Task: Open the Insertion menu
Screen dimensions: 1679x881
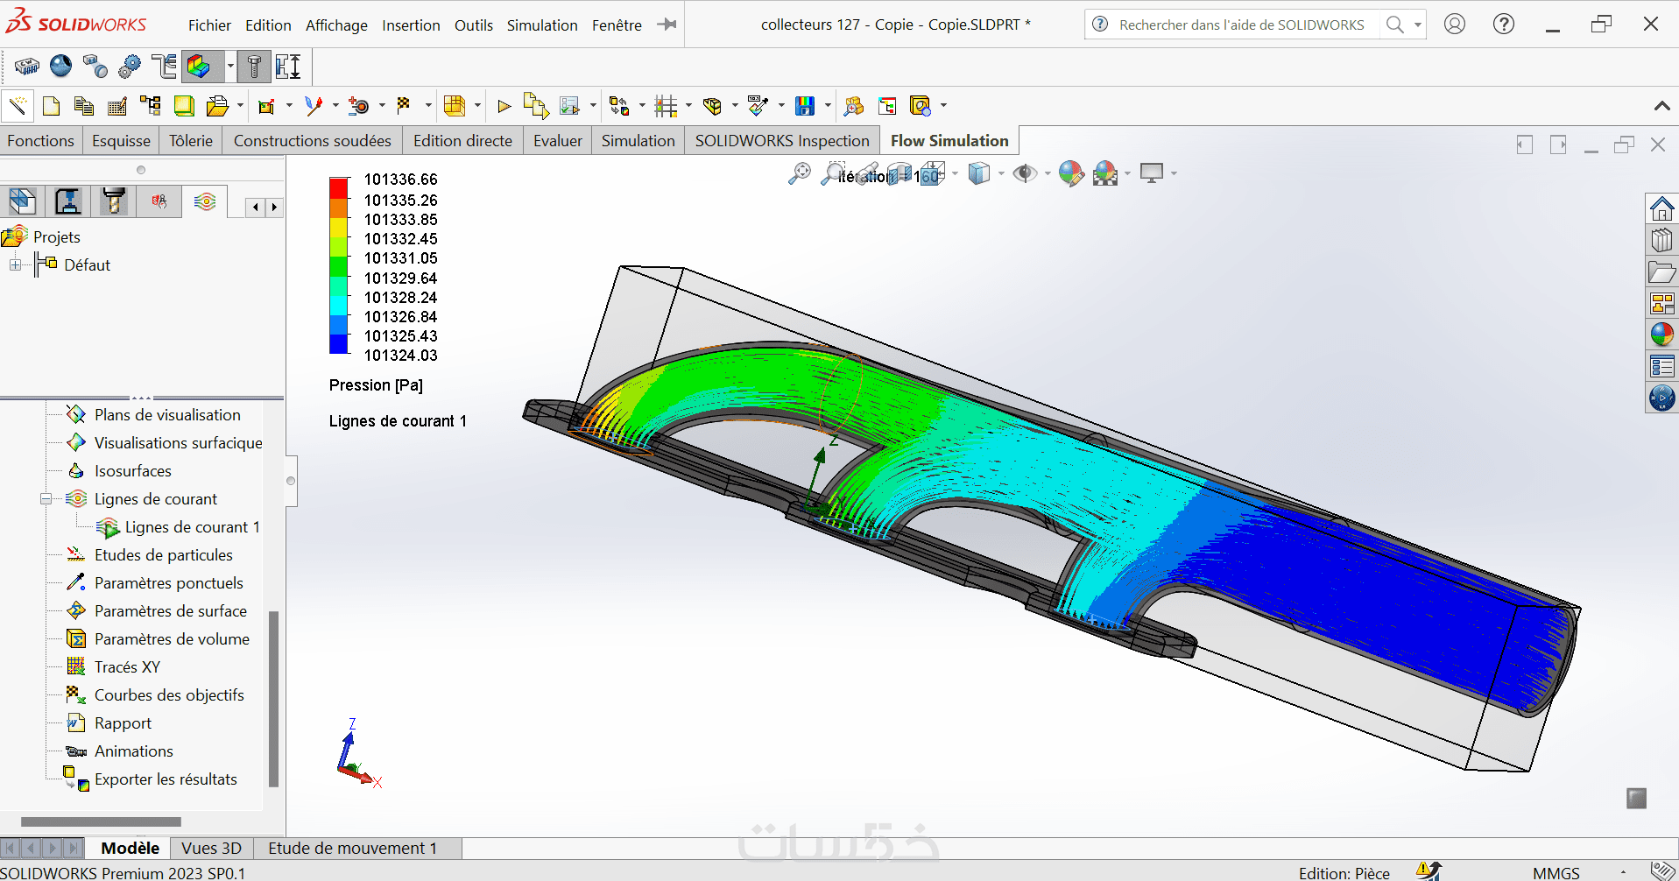Action: click(x=411, y=25)
